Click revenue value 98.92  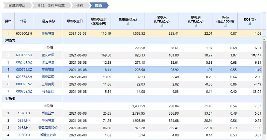point(175,70)
